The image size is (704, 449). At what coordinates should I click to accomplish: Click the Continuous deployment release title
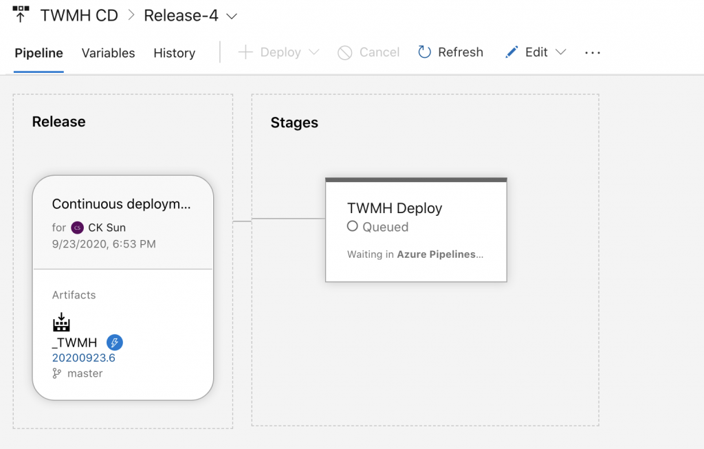pyautogui.click(x=121, y=204)
